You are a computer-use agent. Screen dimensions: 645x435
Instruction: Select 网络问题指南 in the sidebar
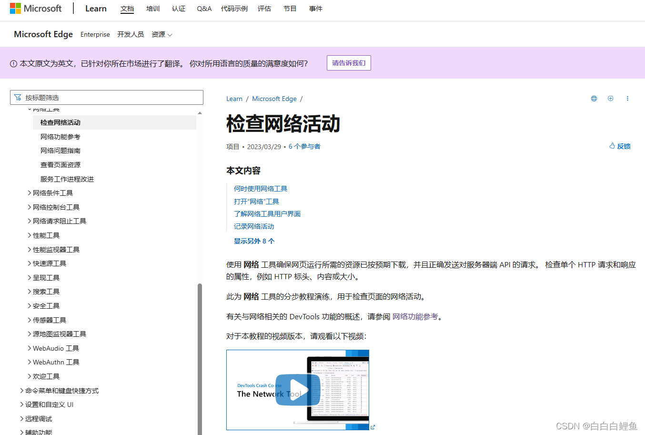60,151
